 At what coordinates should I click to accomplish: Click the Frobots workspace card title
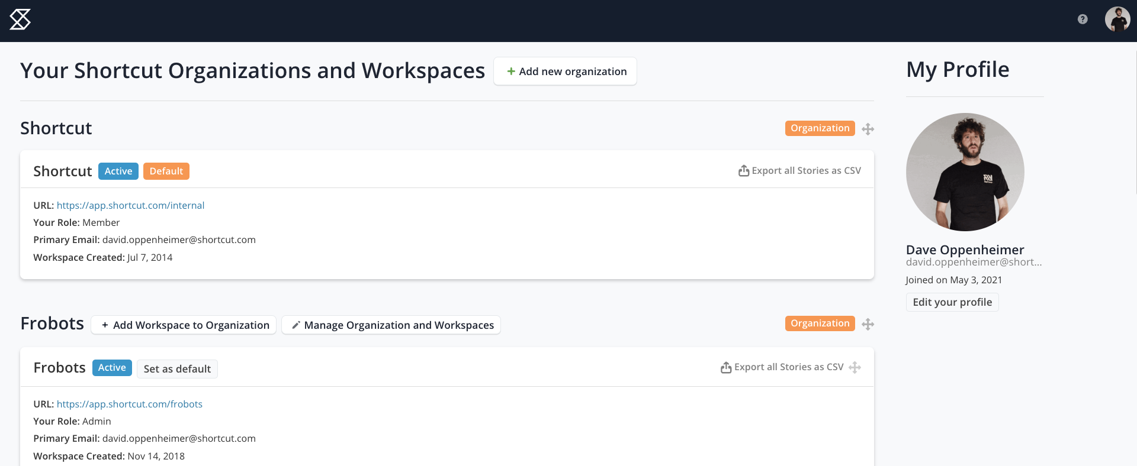(60, 367)
